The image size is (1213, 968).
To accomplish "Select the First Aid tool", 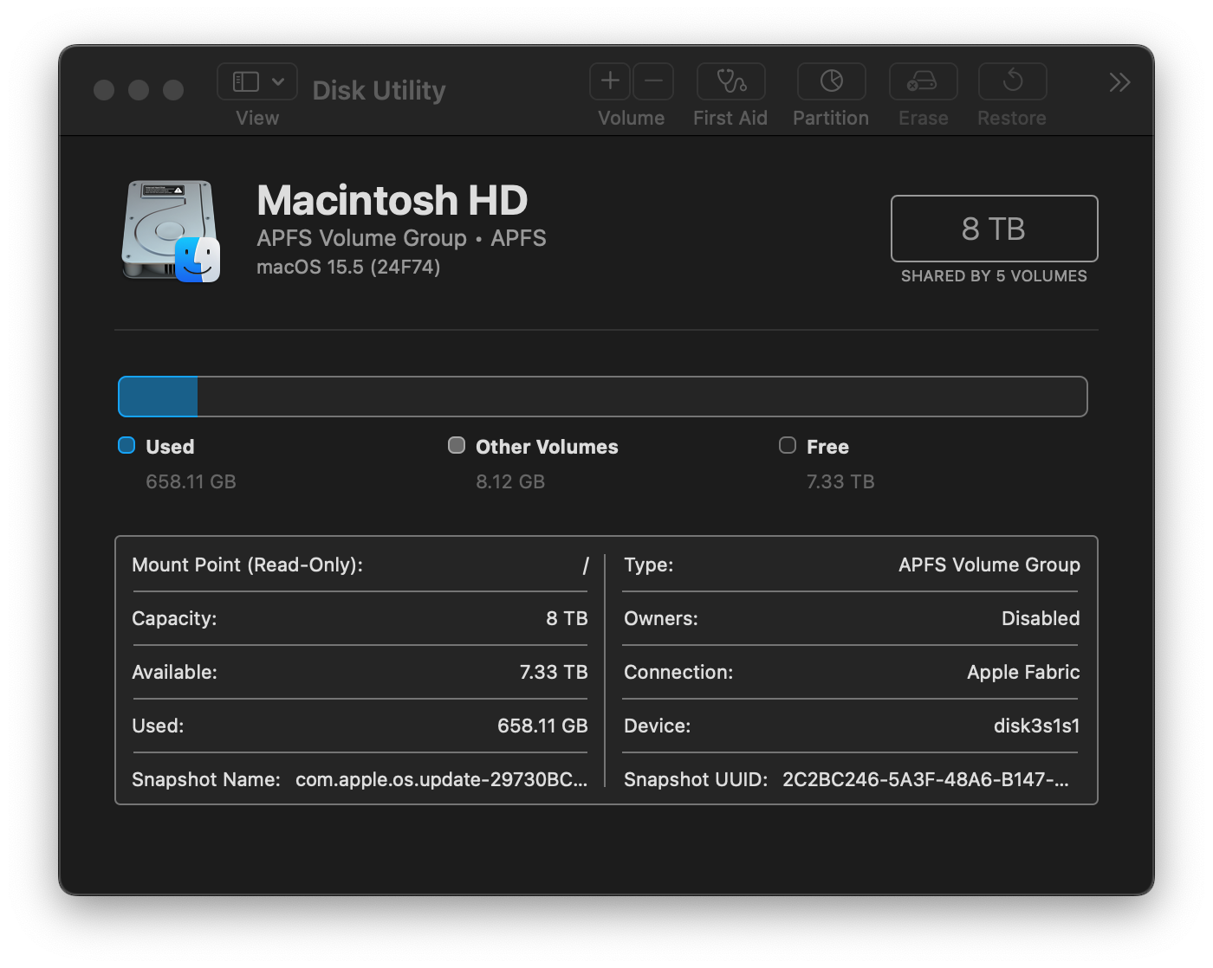I will [x=730, y=81].
